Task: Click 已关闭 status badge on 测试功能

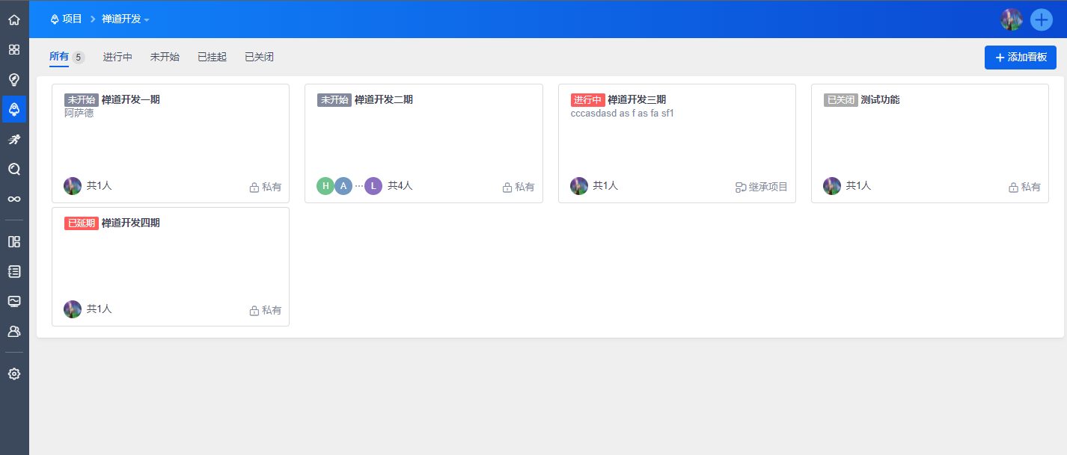Action: pos(841,100)
